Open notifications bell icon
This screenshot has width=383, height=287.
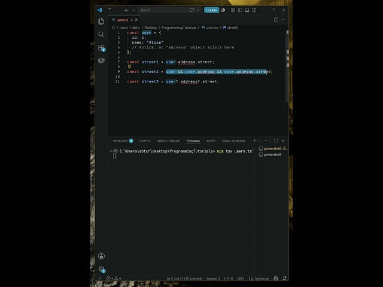(284, 278)
